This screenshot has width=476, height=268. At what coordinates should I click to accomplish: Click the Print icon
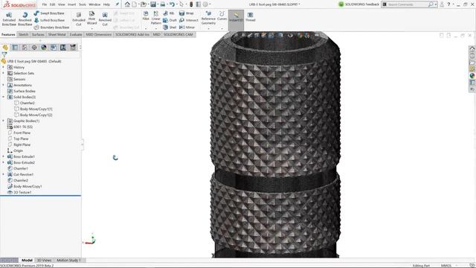[x=163, y=4]
